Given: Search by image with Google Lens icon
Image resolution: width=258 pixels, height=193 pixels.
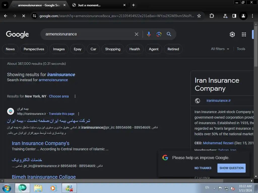Looking at the screenshot, I should point(159,34).
